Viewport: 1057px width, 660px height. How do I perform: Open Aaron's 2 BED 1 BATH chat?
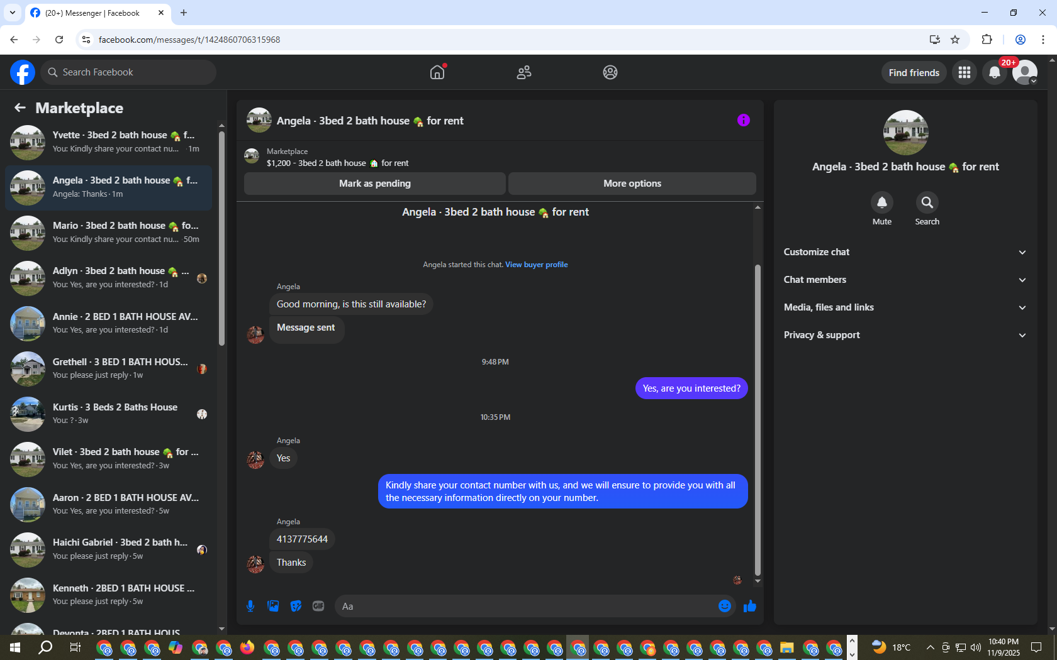(x=109, y=504)
